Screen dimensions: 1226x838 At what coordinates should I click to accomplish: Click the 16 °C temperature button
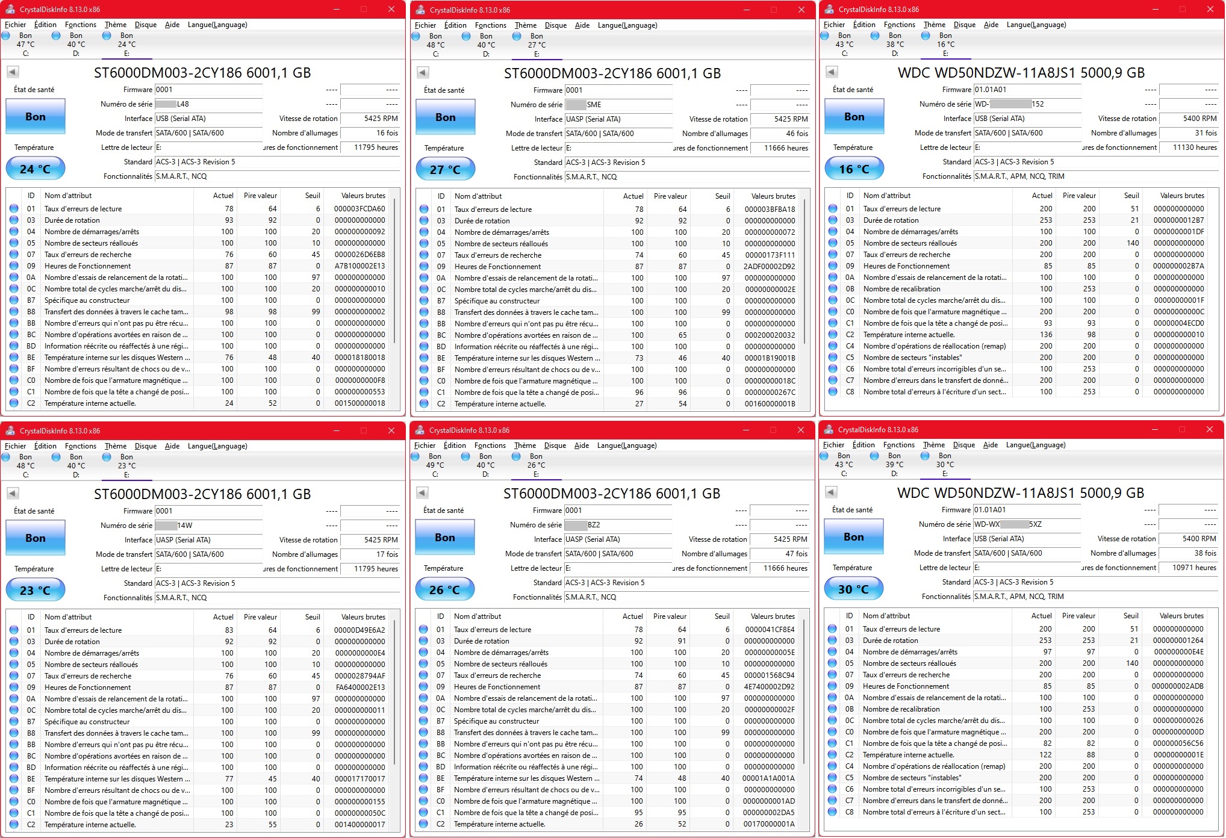854,169
